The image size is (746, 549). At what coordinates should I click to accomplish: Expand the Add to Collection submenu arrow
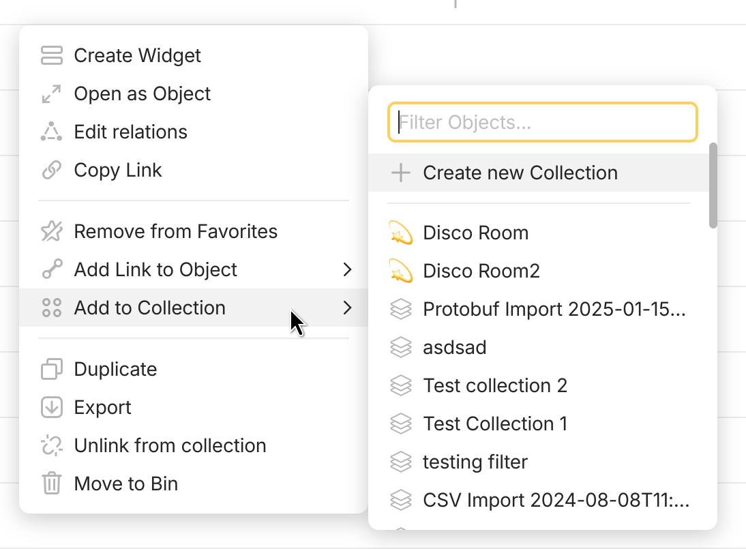[347, 308]
